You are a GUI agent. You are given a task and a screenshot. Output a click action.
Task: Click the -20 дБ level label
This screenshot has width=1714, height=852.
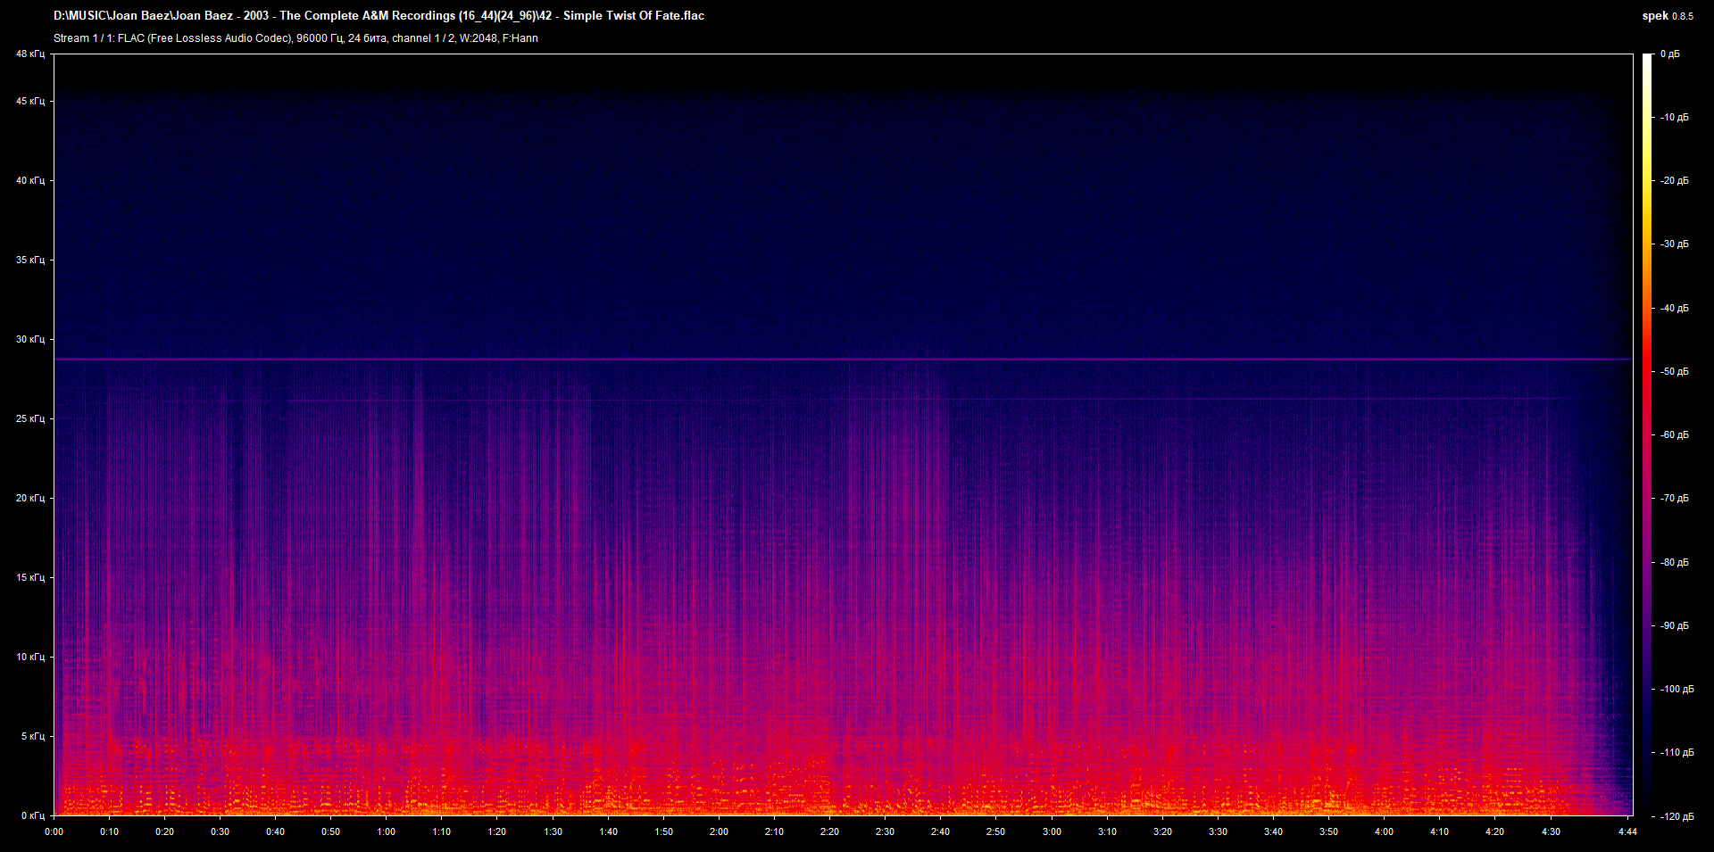click(x=1675, y=181)
